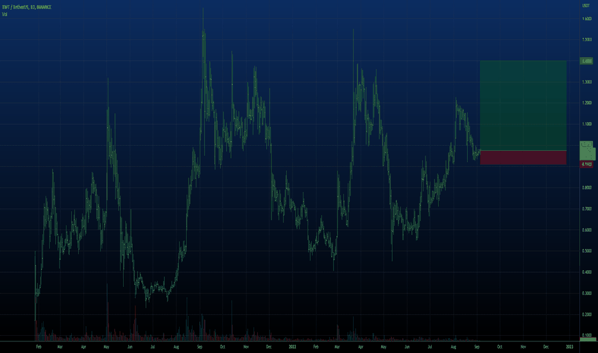The image size is (598, 353).
Task: Click the 0.3000 price axis label
Action: [587, 293]
